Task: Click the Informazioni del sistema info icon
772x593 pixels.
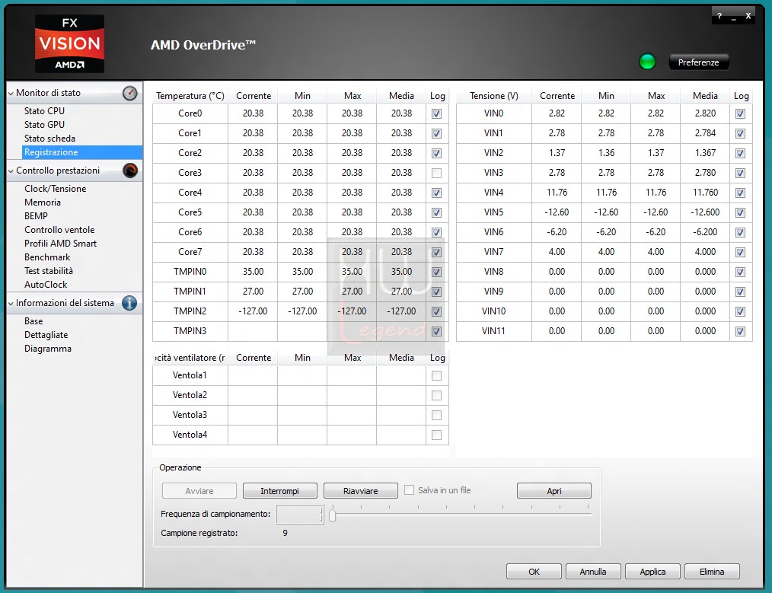Action: [129, 303]
